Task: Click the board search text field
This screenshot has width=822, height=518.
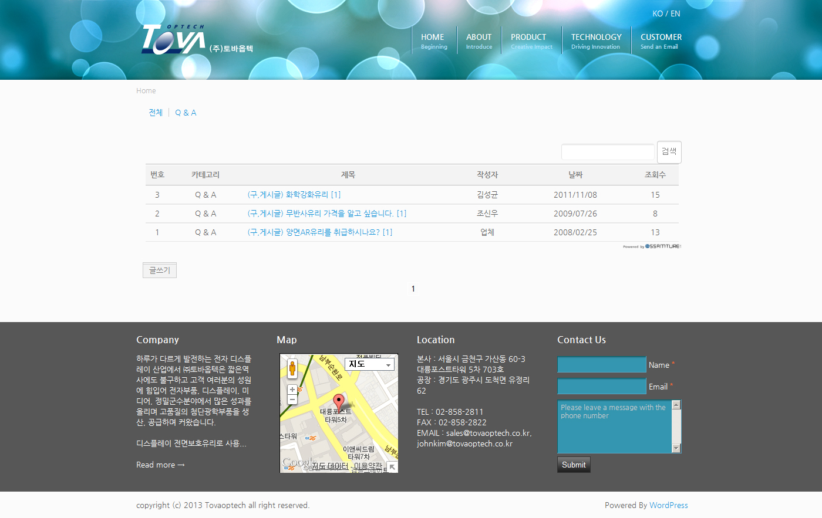Action: (x=608, y=152)
